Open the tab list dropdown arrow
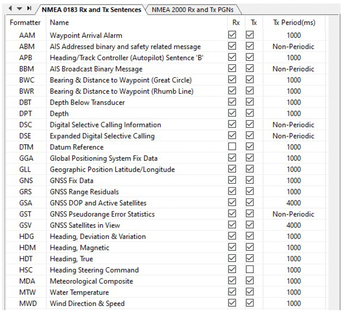 click(x=20, y=9)
